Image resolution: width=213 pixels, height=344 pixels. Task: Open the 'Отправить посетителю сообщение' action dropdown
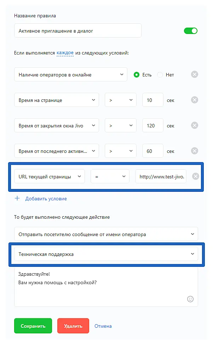click(106, 234)
